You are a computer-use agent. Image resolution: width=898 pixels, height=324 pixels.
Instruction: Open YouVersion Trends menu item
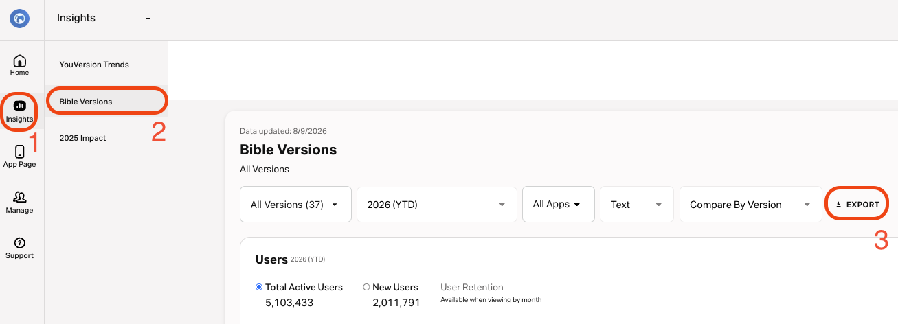coord(94,65)
